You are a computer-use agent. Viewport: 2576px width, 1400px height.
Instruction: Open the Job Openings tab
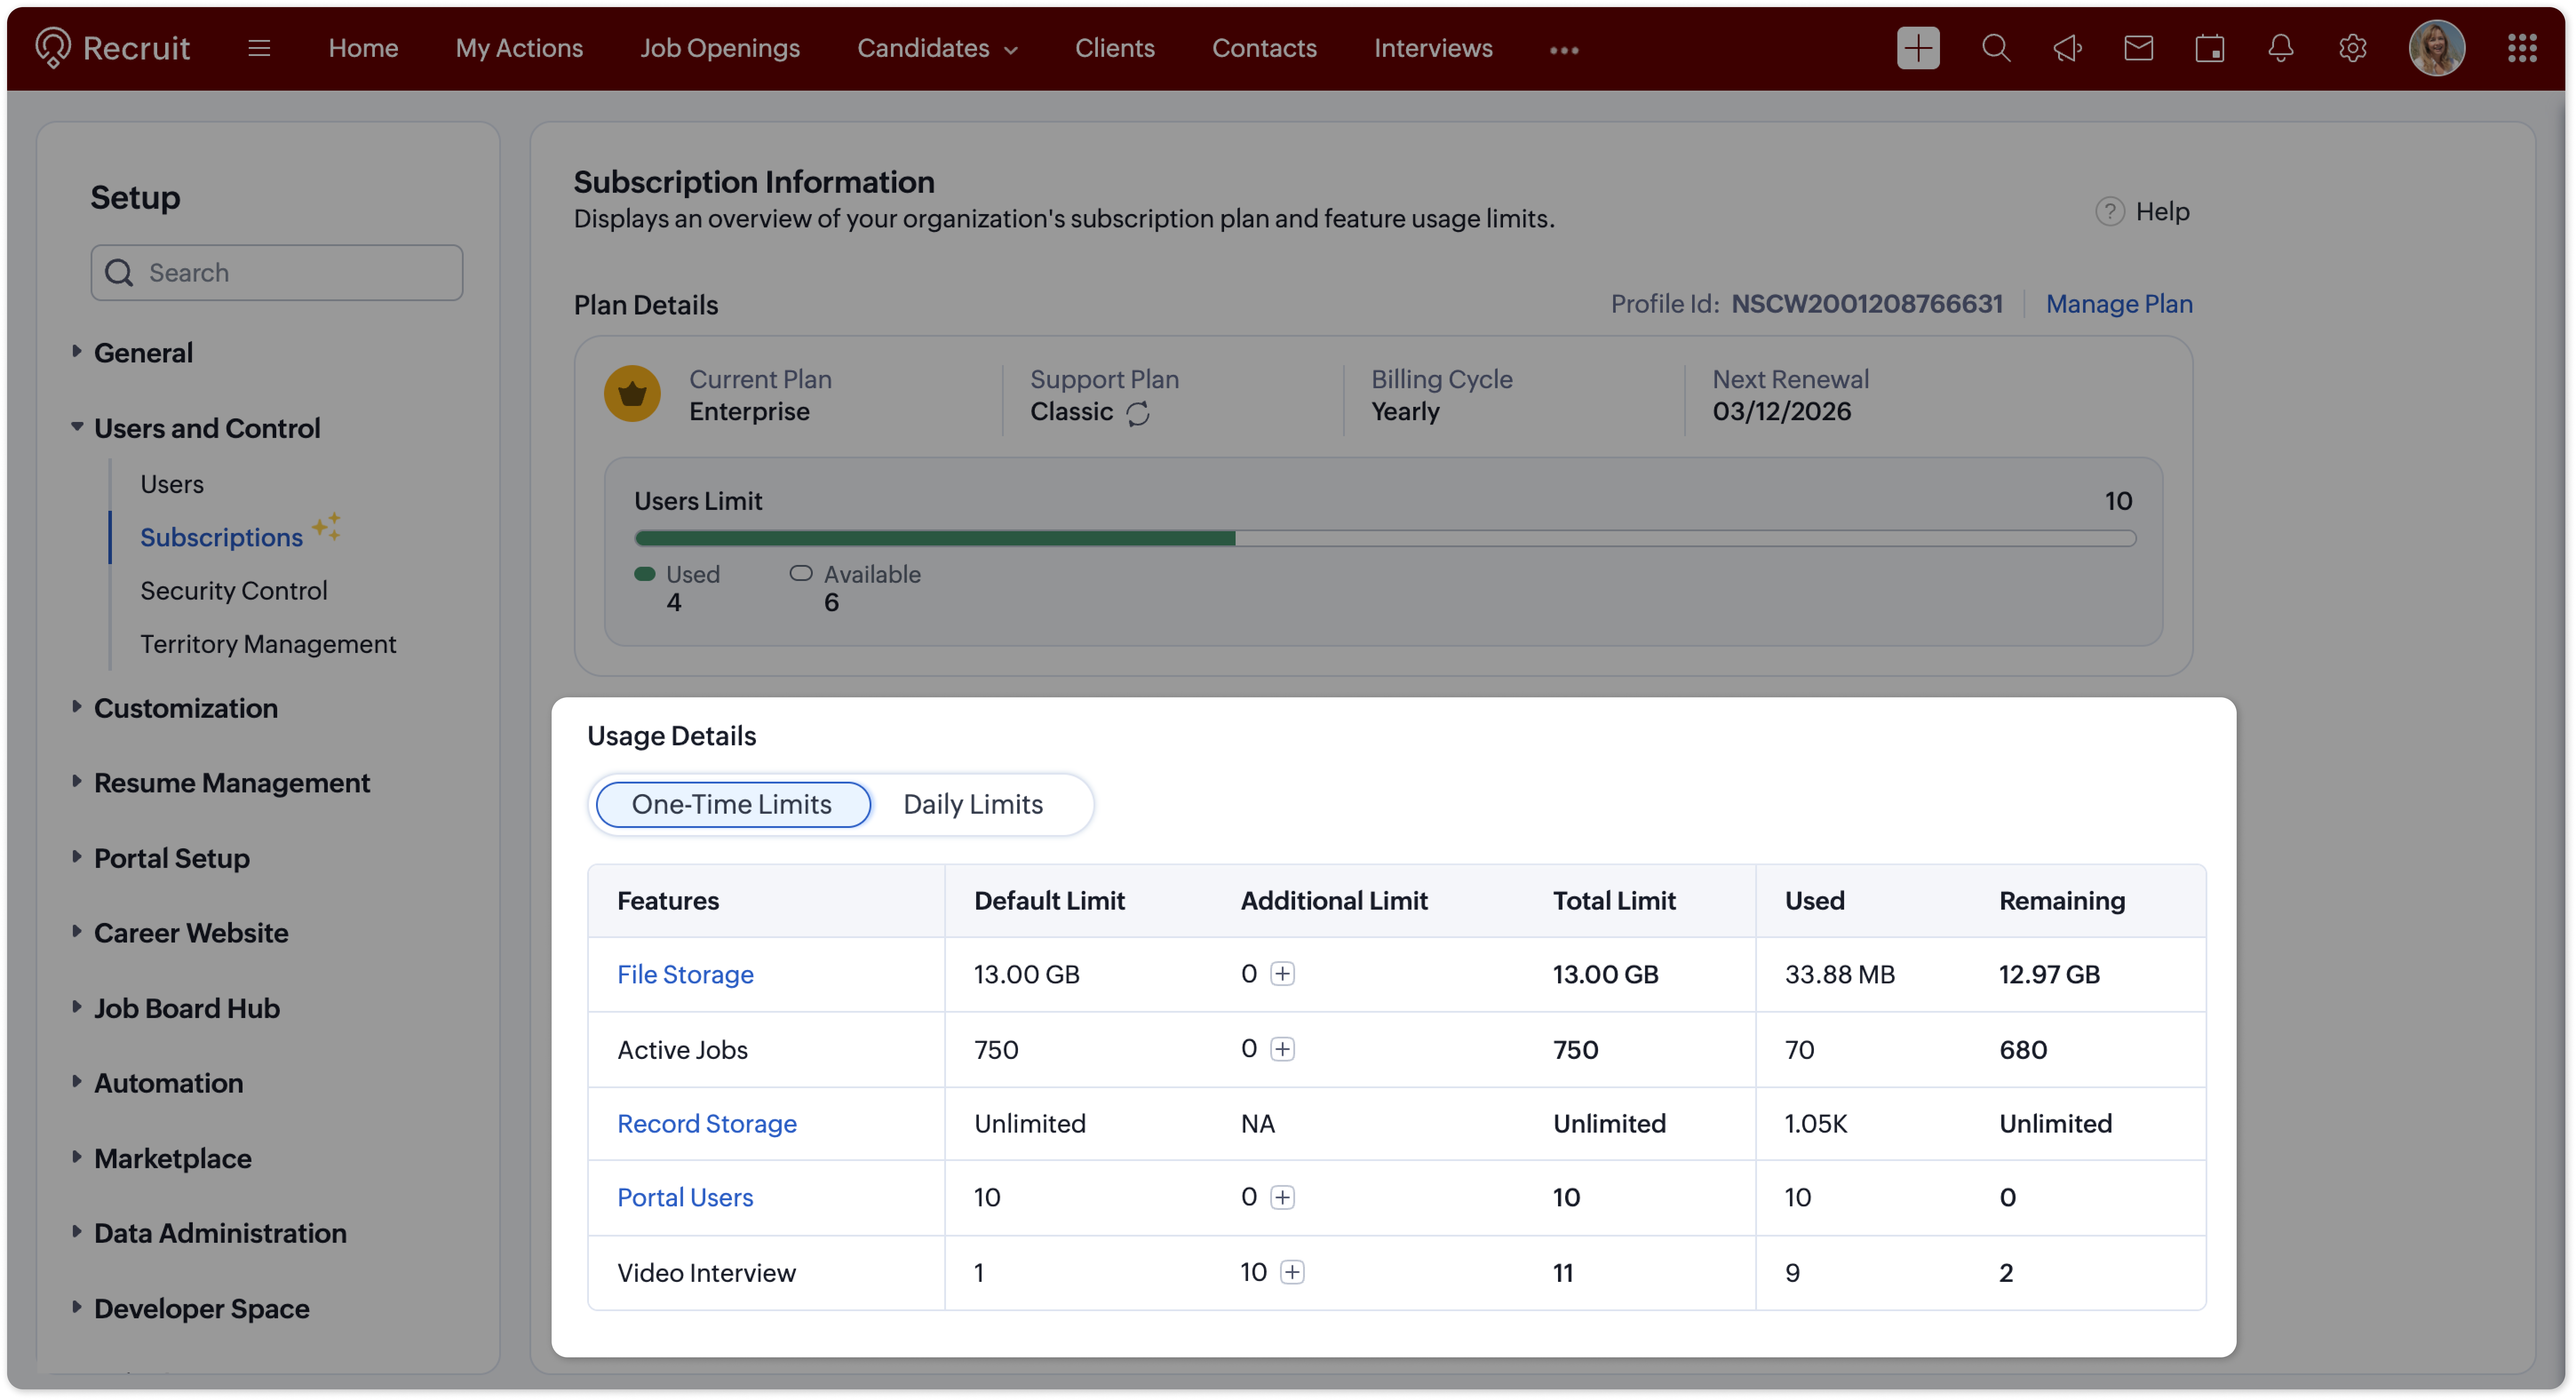pos(719,48)
